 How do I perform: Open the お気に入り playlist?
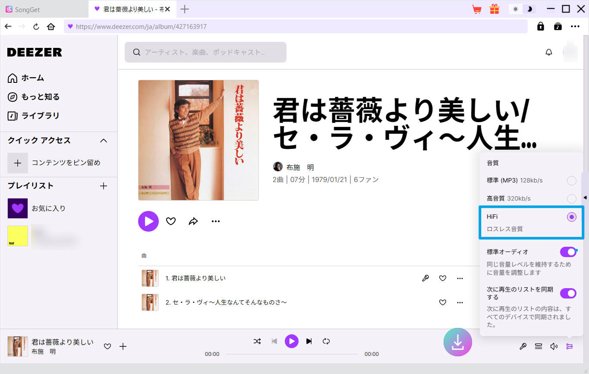[37, 208]
